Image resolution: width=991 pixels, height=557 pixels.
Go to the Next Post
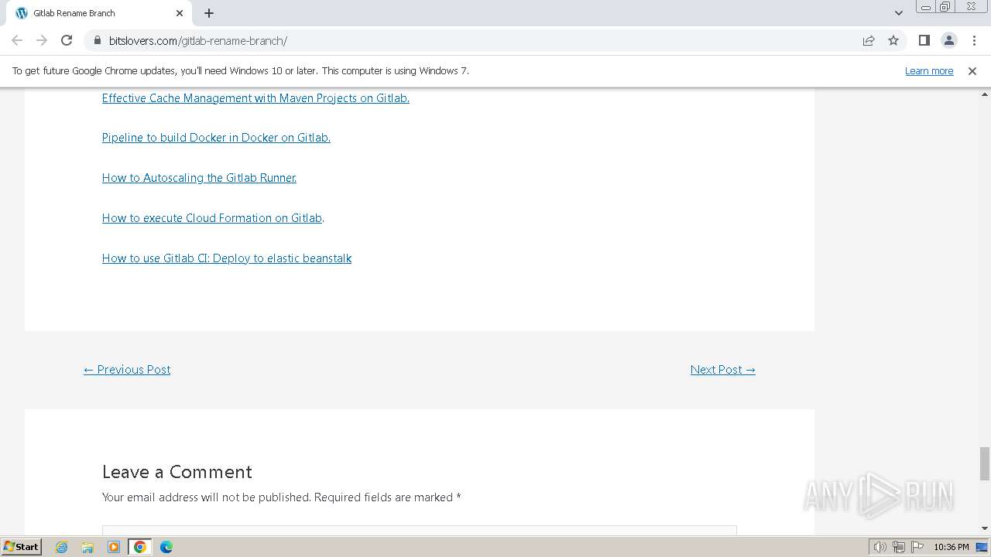[x=723, y=370]
